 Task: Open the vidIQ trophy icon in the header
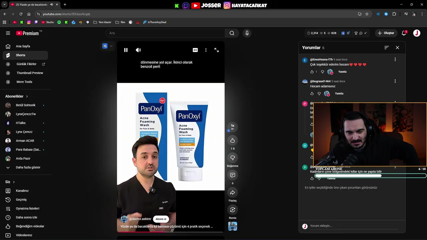356,33
